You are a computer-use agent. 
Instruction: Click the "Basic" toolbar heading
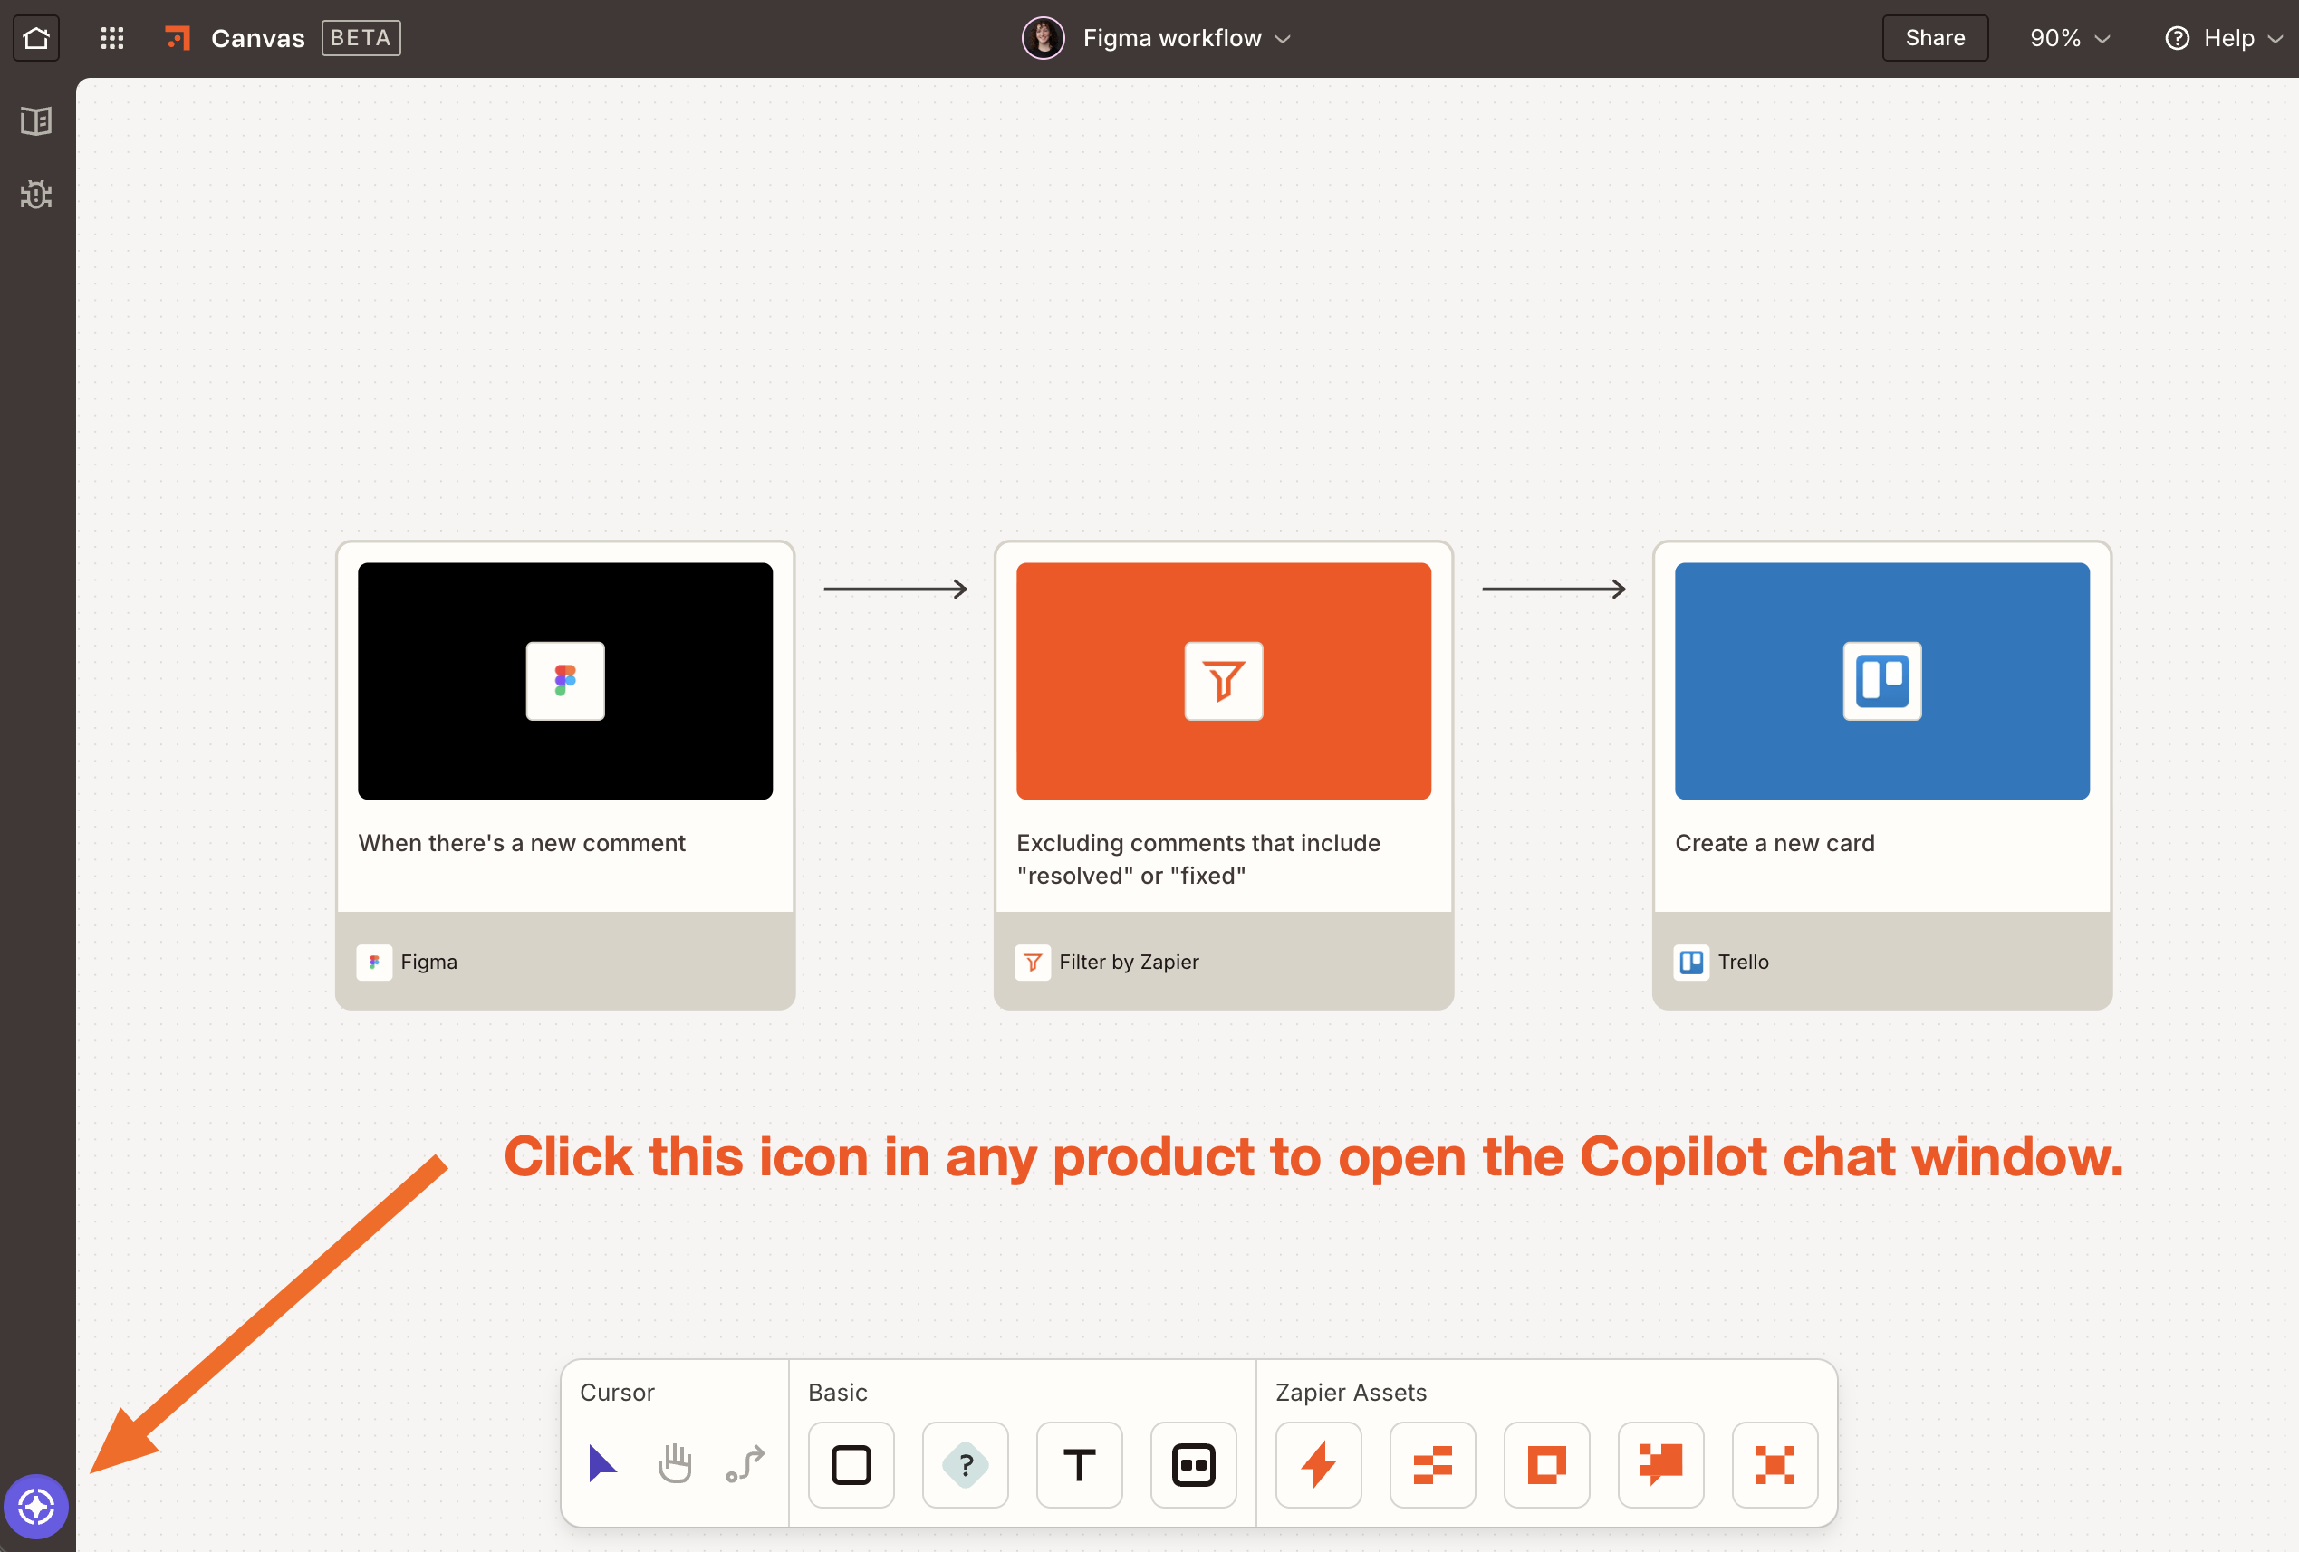point(838,1393)
